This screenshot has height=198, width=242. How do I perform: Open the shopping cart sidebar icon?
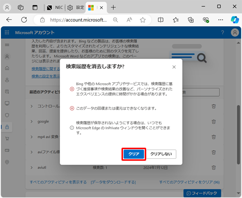[7, 138]
